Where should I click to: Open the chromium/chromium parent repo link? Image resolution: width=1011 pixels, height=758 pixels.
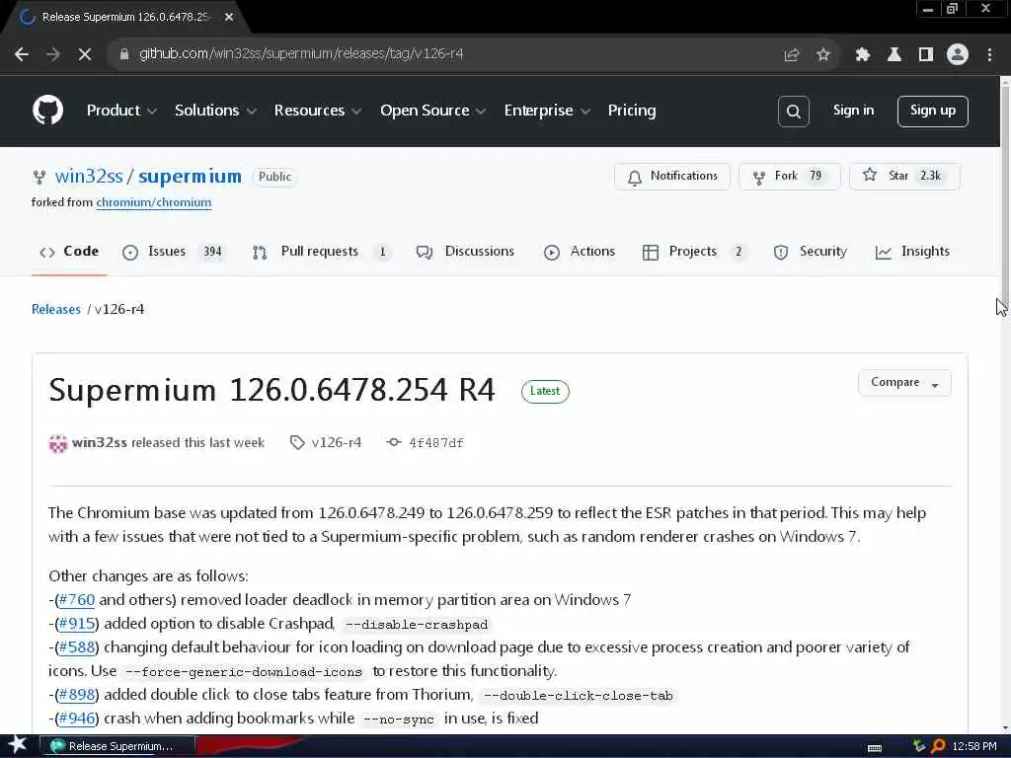pos(153,202)
